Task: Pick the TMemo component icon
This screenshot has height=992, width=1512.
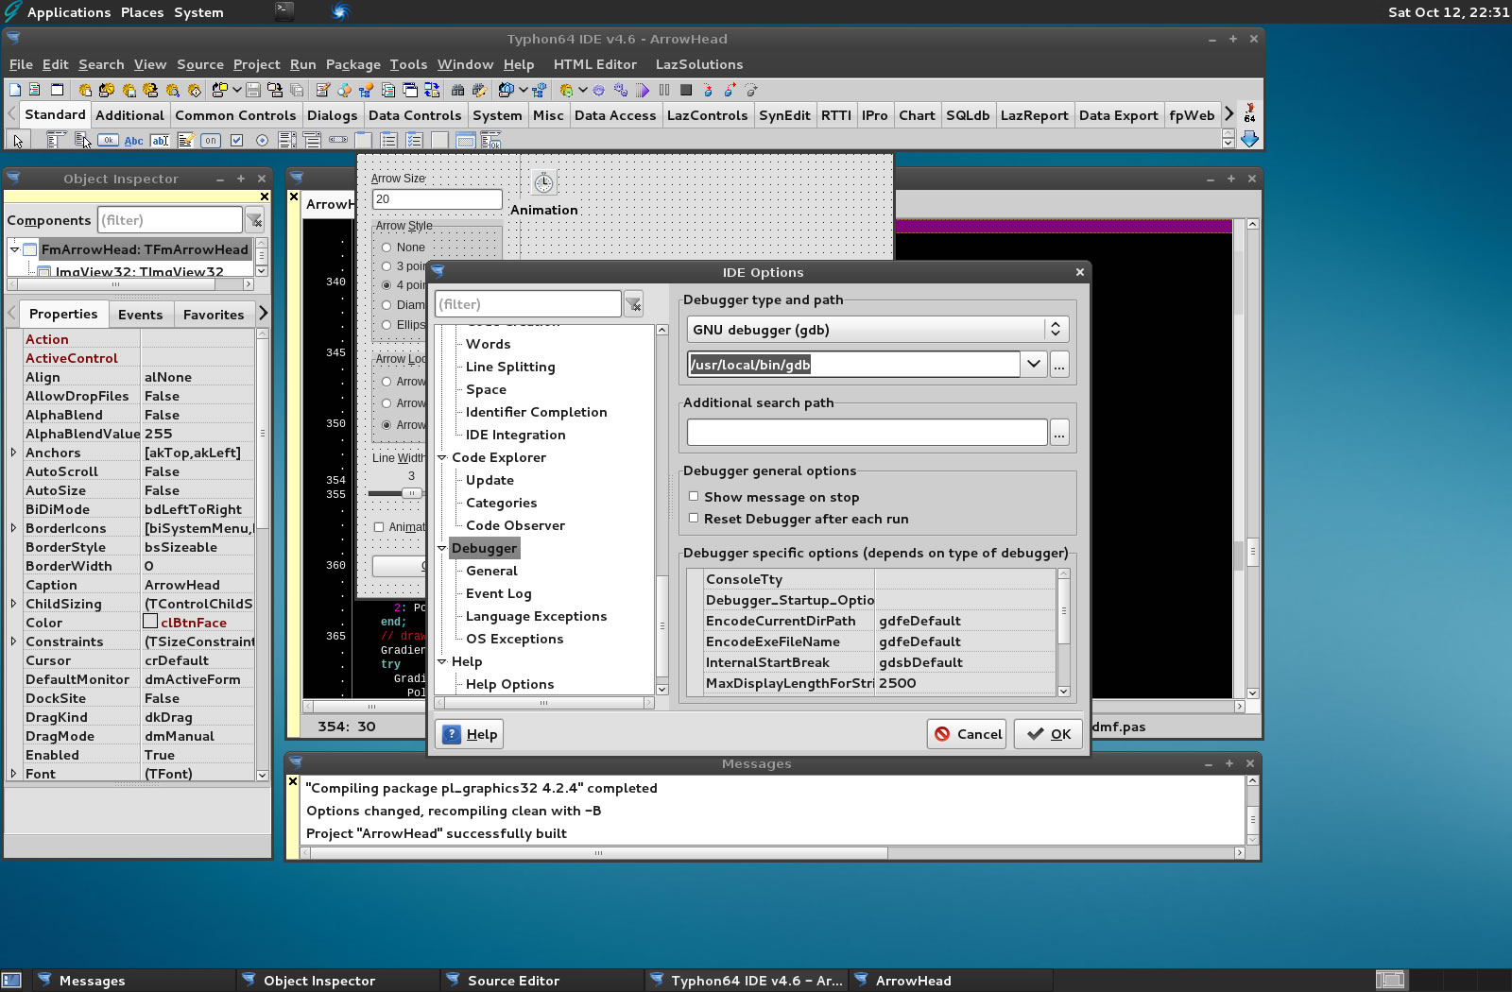Action: pyautogui.click(x=185, y=140)
